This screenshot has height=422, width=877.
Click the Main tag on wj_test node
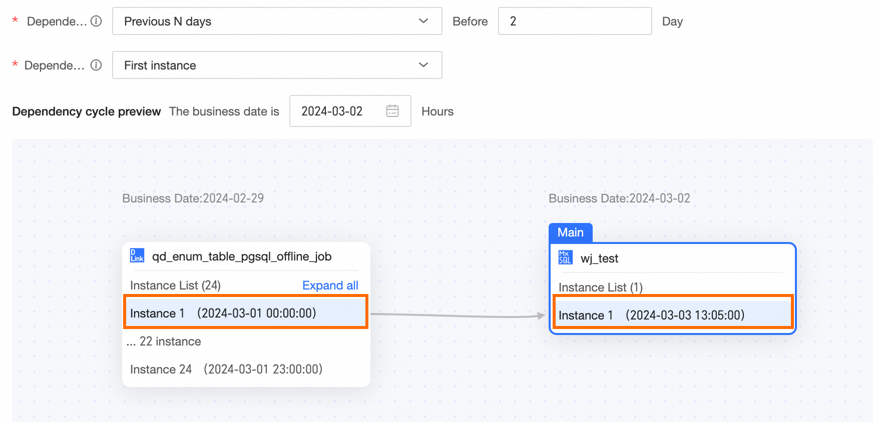(571, 232)
